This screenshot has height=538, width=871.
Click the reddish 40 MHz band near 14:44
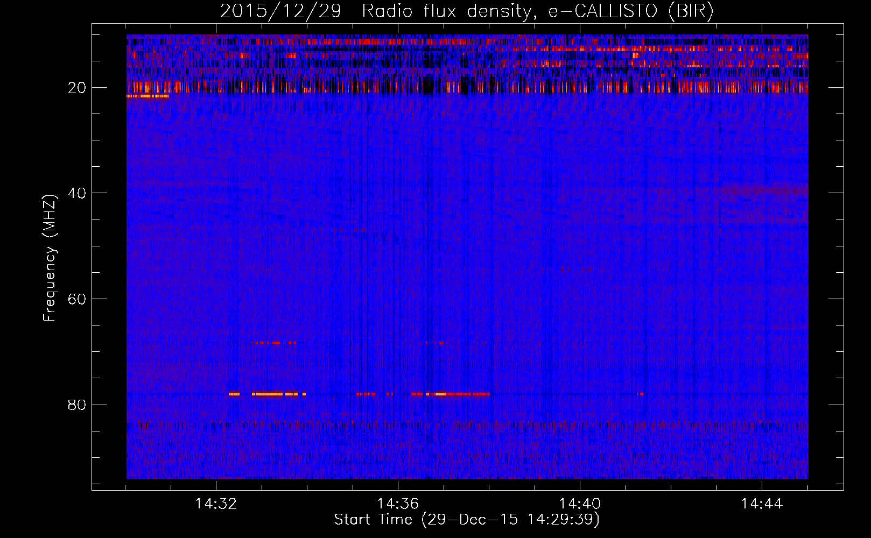click(x=764, y=190)
